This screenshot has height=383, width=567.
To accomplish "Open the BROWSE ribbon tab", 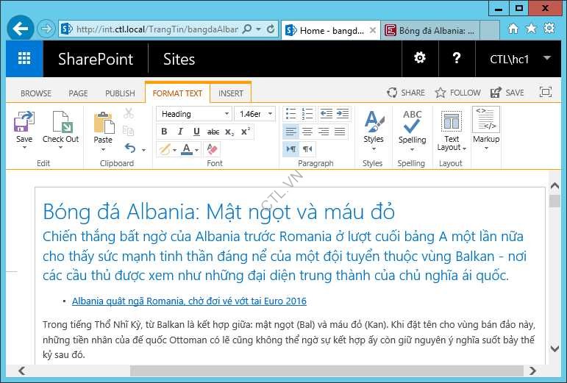I will (x=36, y=93).
